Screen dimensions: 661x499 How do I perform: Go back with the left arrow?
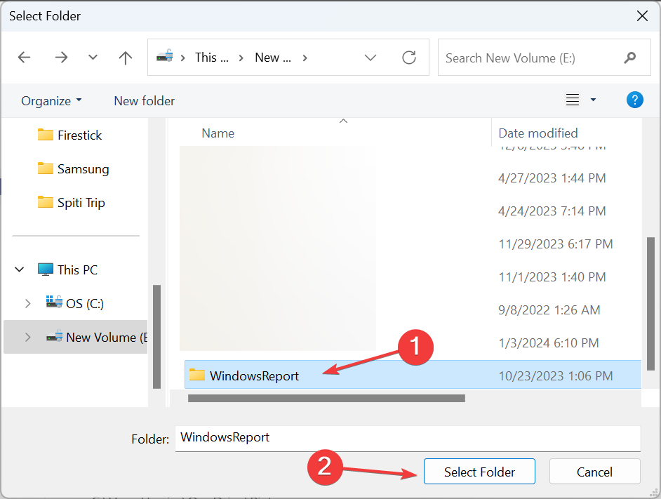[x=24, y=58]
